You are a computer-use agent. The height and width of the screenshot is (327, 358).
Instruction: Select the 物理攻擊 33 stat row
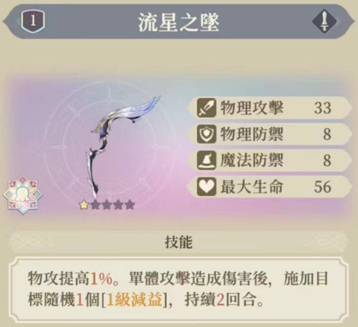coord(269,108)
